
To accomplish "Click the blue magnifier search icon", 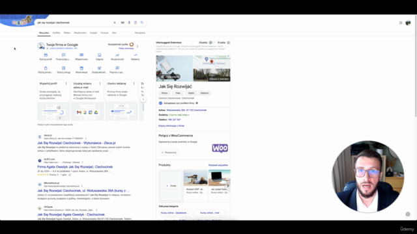I will 142,23.
